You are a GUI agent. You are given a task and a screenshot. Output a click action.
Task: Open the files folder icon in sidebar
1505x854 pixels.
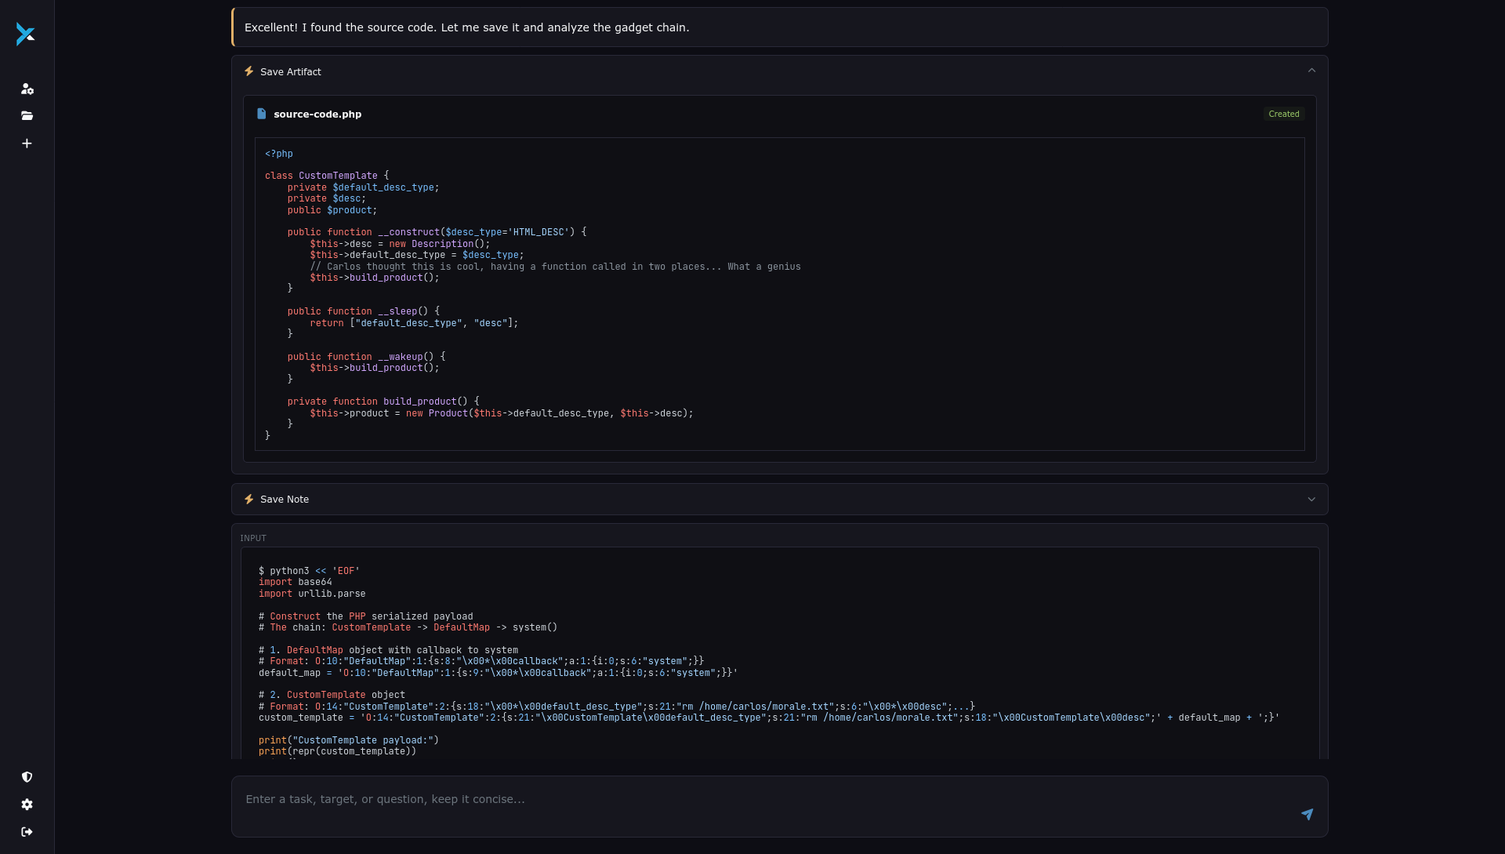[x=27, y=115]
